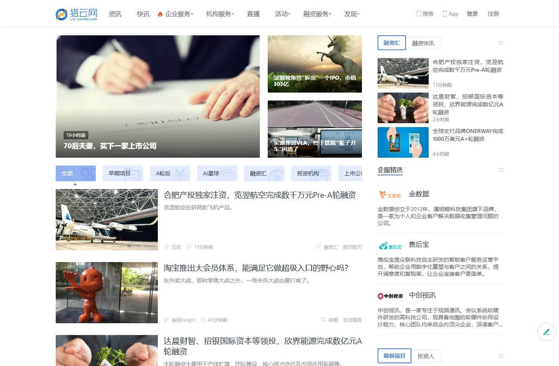The width and height of the screenshot is (559, 366).
Task: Click the 中创视讯 logo icon
Action: point(390,296)
